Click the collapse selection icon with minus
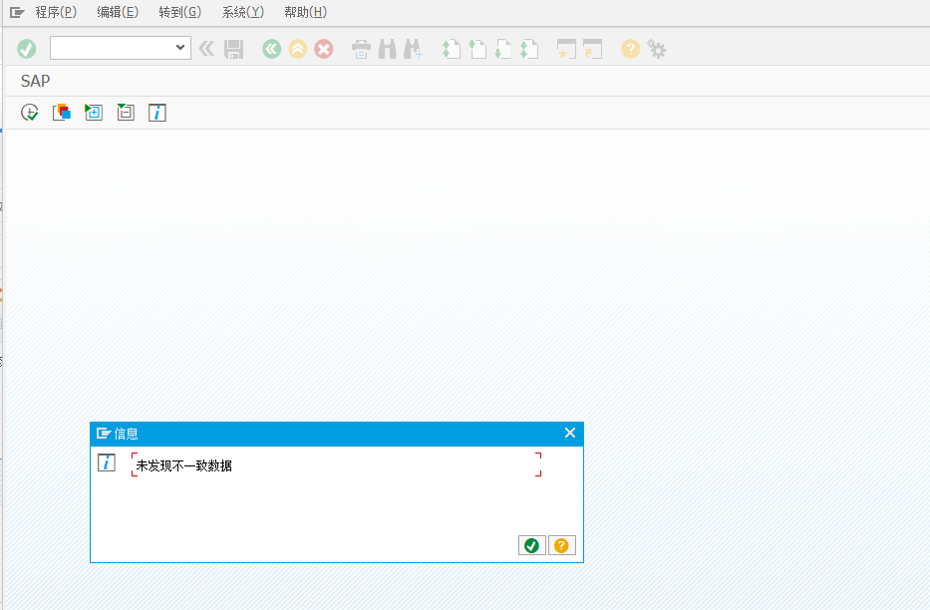The height and width of the screenshot is (610, 930). 126,113
